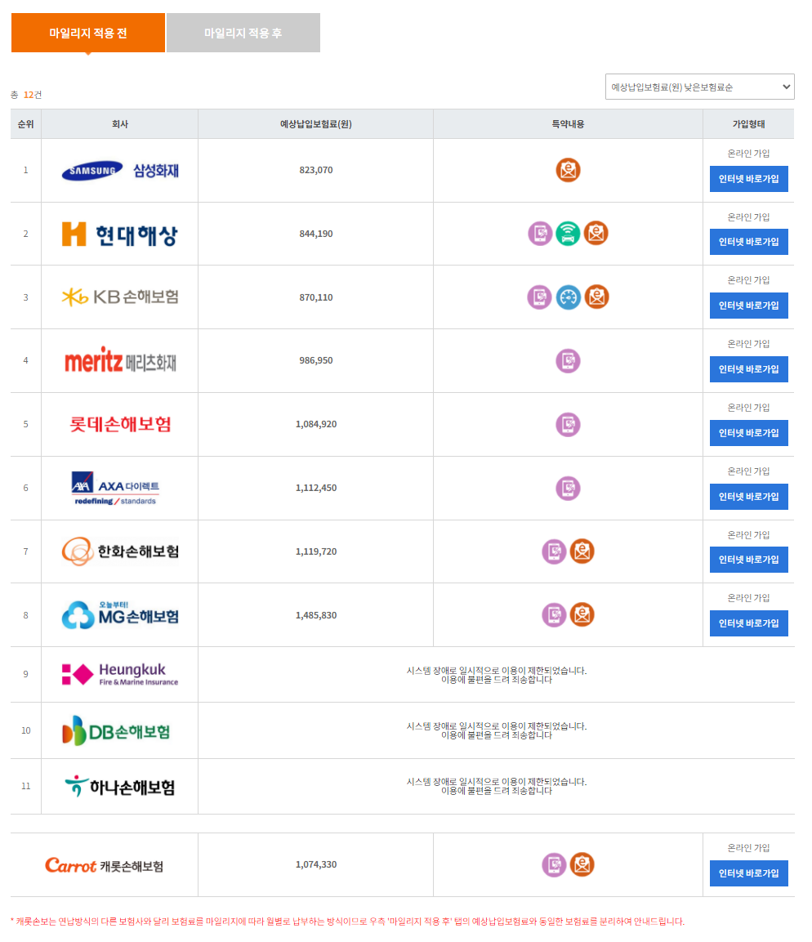Click premium value 1,112,450
This screenshot has height=942, width=812.
(316, 488)
